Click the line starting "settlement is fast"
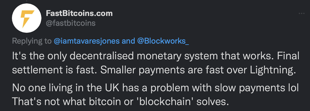310x111 pixels. (x=153, y=70)
